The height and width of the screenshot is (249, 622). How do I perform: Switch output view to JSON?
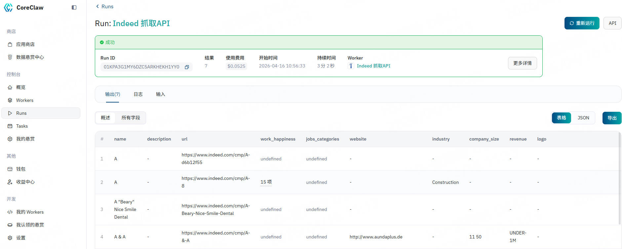click(583, 118)
